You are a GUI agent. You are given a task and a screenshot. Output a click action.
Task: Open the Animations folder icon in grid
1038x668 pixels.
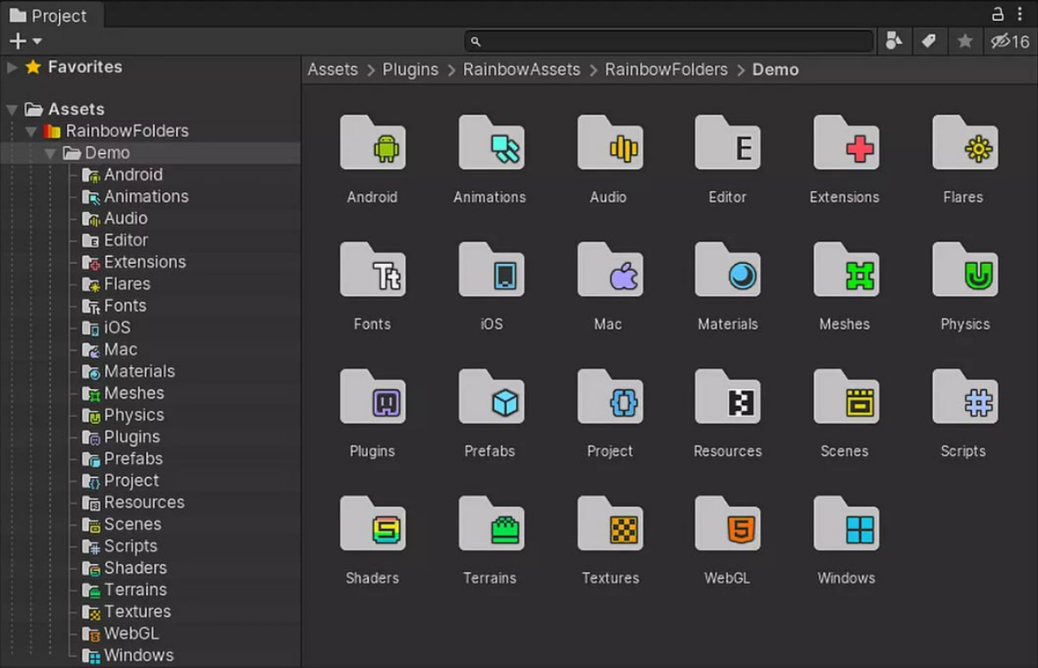coord(491,143)
